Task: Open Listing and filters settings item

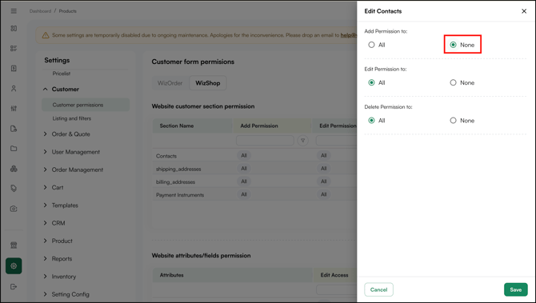Action: click(72, 118)
